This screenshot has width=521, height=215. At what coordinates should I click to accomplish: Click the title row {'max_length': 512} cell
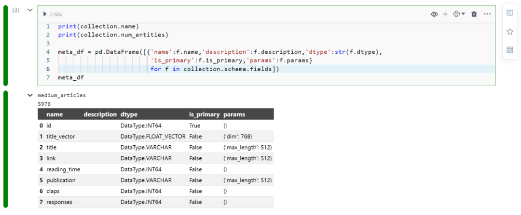click(x=247, y=147)
